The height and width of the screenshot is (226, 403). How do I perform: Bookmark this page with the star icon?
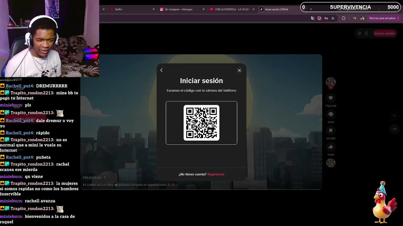333,18
